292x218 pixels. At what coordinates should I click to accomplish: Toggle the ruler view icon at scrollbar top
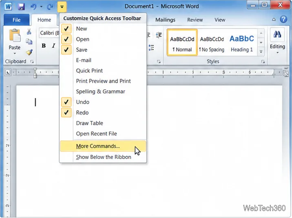[x=286, y=73]
